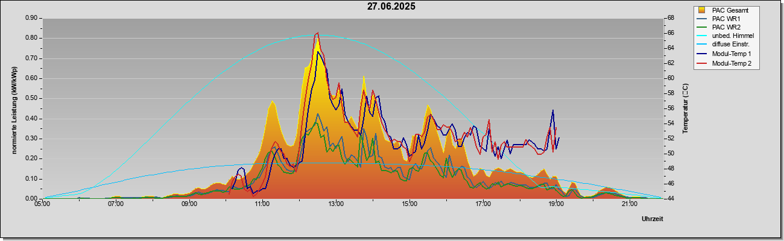Click the 44 temperature axis label
Screen dimensions: 784x241
click(671, 198)
